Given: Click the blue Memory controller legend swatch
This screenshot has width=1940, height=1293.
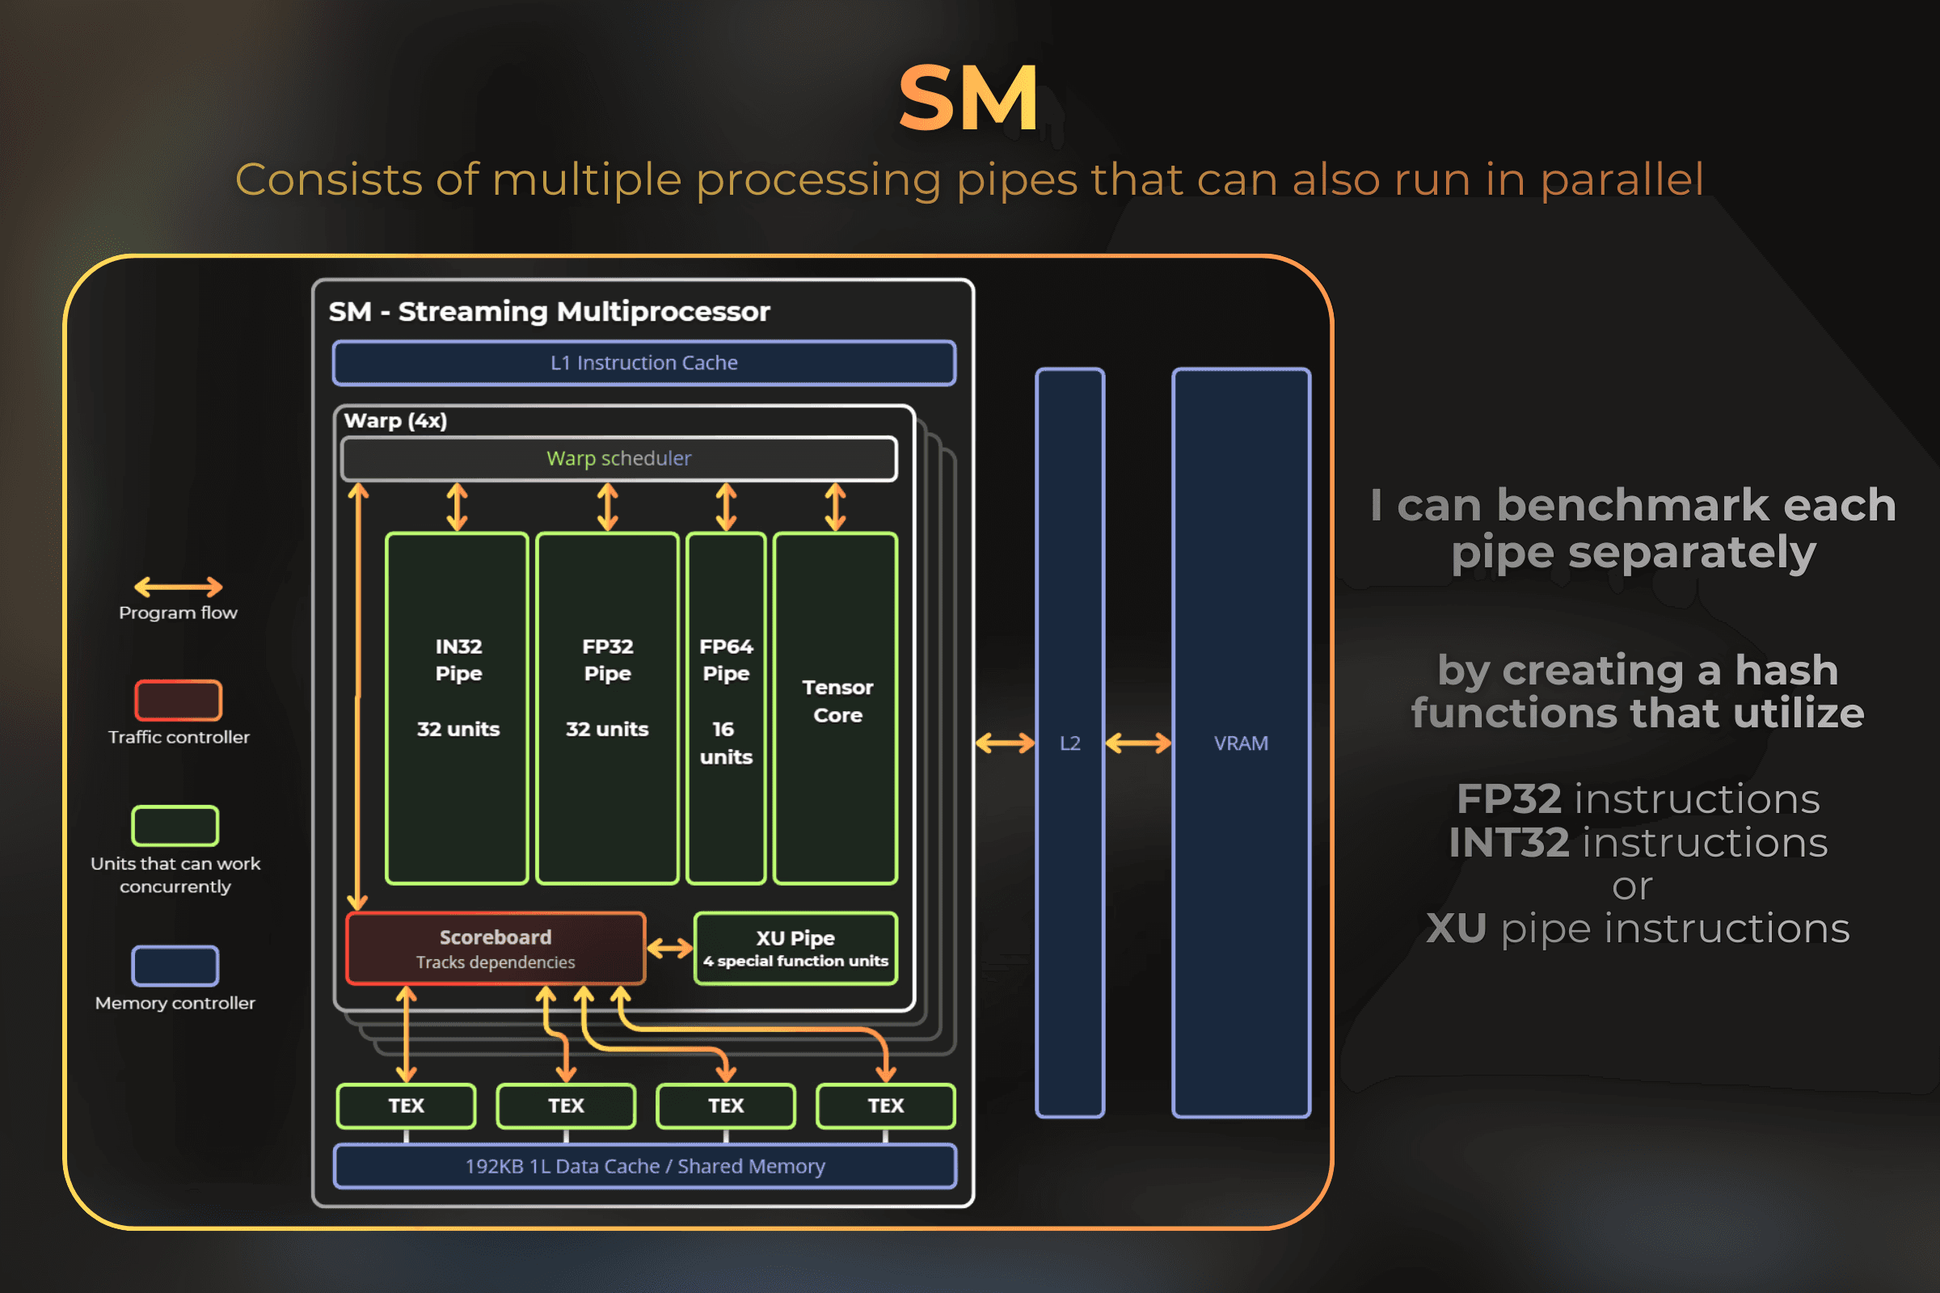Looking at the screenshot, I should 175,966.
